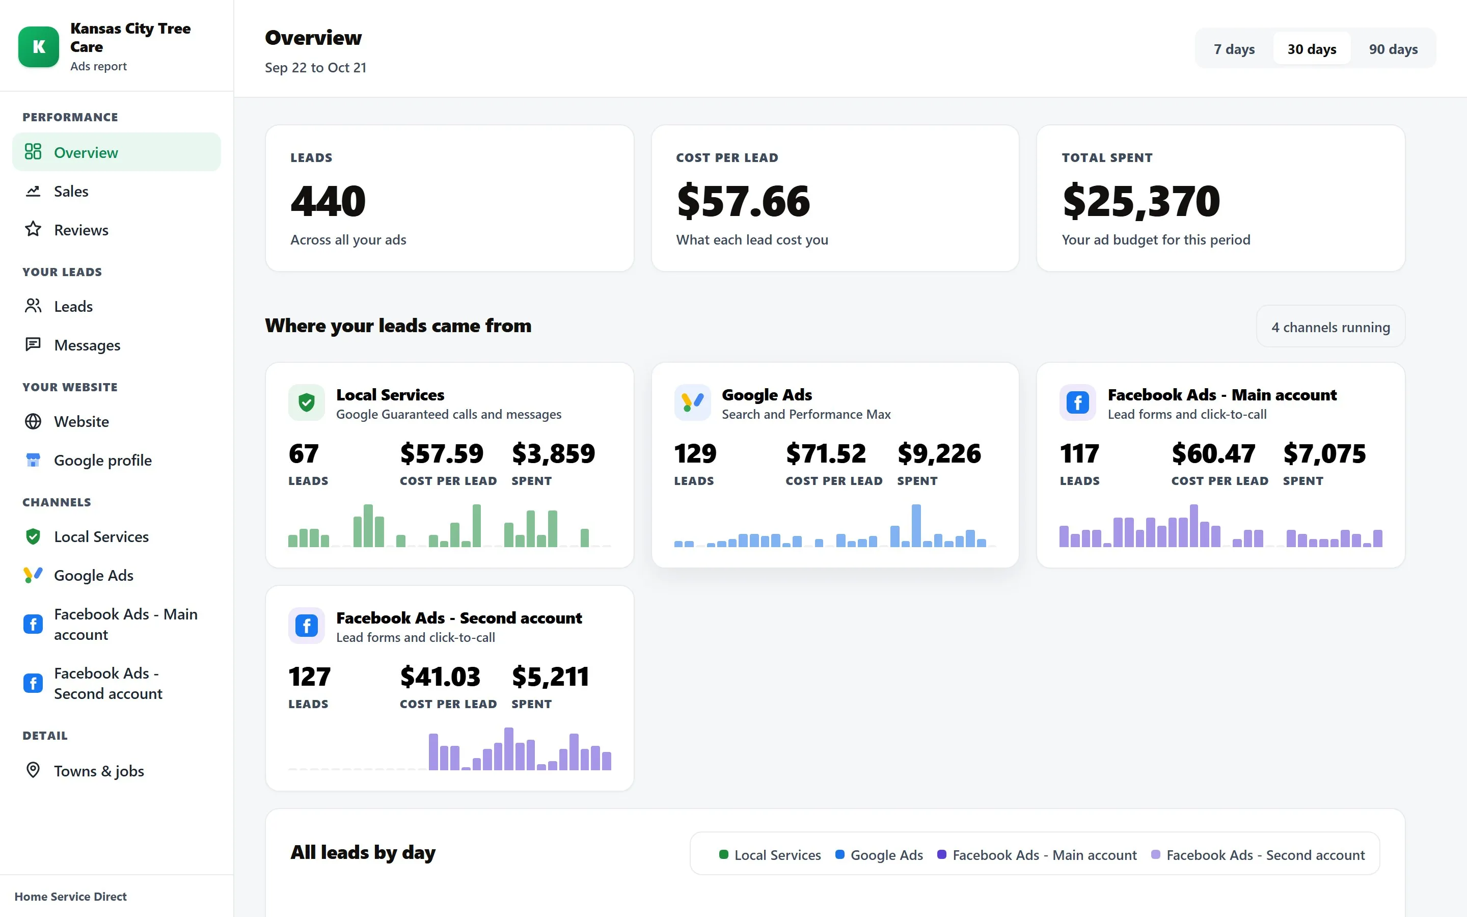Select the 30 days range tab

1312,48
